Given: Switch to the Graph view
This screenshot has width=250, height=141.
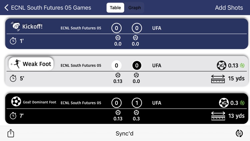Looking at the screenshot, I should click(x=135, y=8).
